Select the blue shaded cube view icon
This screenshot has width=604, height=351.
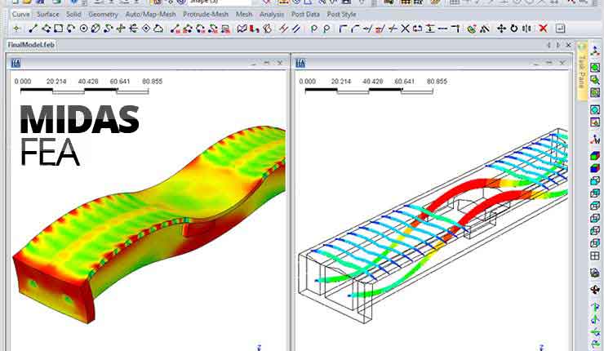point(595,168)
